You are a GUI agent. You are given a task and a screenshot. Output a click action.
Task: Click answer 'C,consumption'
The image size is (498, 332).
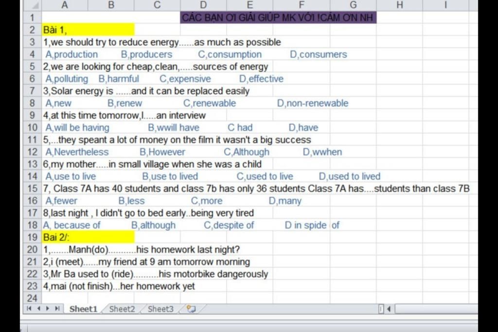[x=230, y=54]
